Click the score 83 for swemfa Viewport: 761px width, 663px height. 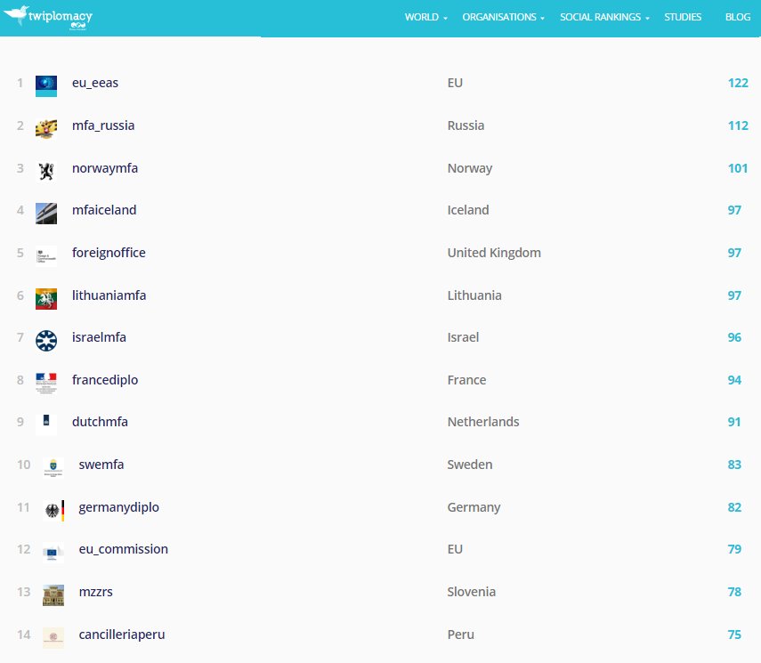point(734,465)
